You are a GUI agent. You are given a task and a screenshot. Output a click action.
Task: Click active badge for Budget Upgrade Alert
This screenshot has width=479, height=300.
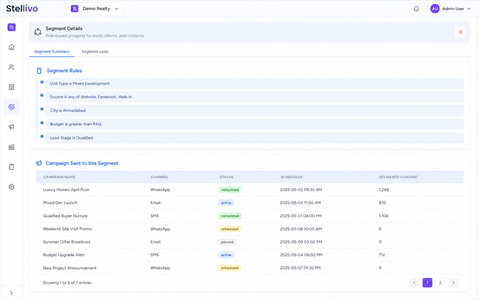(x=226, y=255)
